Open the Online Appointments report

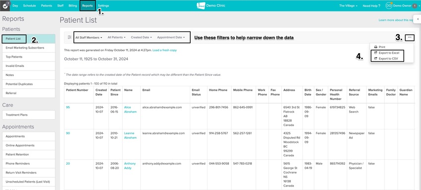point(28,145)
